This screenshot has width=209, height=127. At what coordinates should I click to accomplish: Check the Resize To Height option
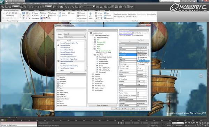(138, 62)
